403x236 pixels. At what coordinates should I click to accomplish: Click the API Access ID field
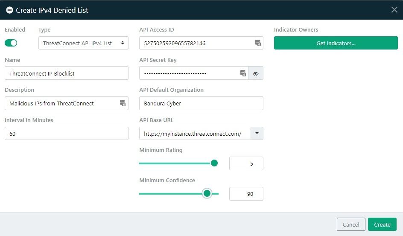click(x=201, y=43)
